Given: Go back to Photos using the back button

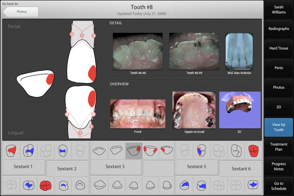Looking at the screenshot, I should point(21,12).
